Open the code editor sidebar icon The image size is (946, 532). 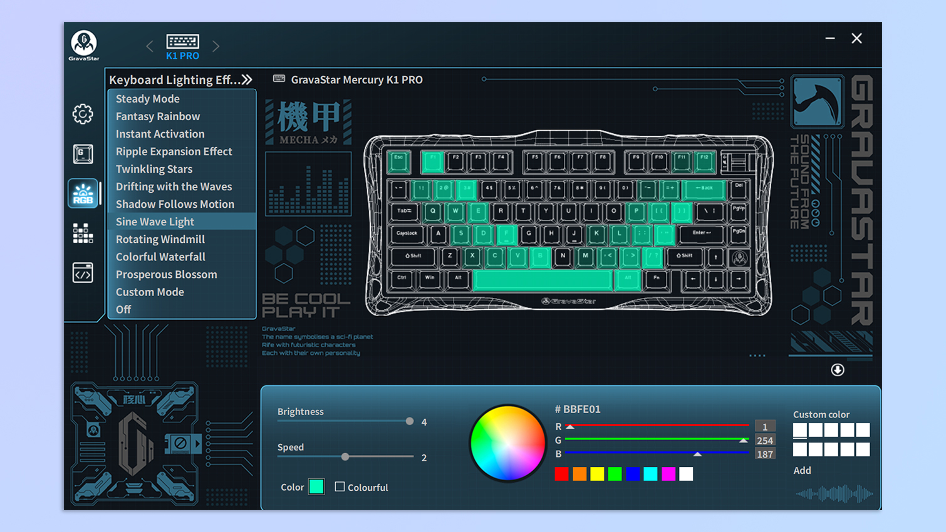coord(83,273)
